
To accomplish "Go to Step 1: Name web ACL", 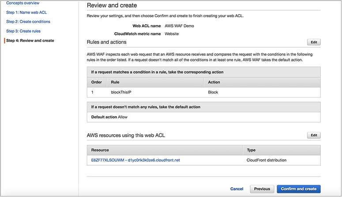I will [x=26, y=12].
